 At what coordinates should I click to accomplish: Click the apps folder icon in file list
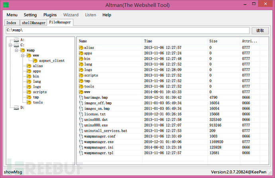(81, 53)
